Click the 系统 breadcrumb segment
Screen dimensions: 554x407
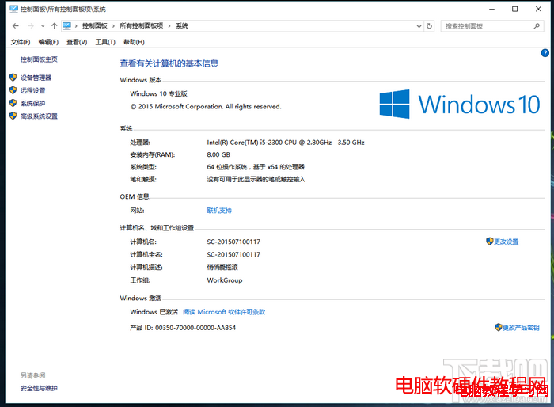click(x=182, y=26)
